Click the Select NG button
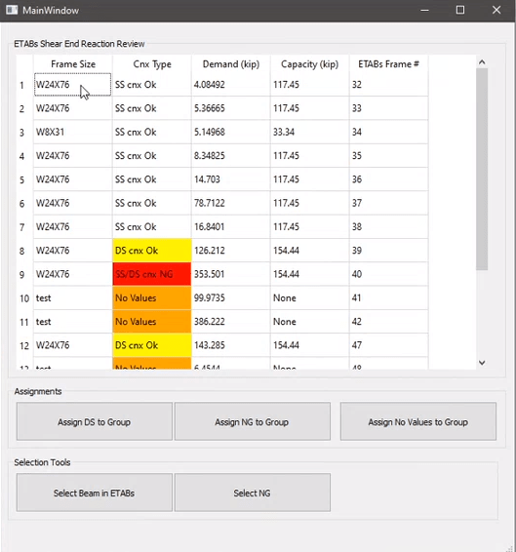516x552 pixels. coord(253,493)
